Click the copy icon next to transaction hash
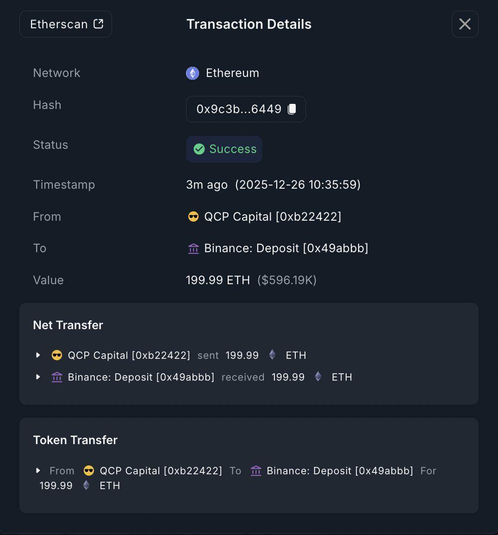 (x=292, y=108)
